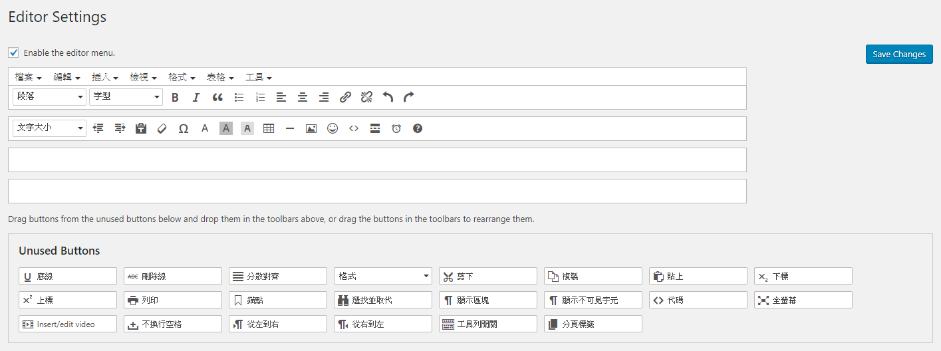Click the remove link (broken chain) icon

(366, 97)
